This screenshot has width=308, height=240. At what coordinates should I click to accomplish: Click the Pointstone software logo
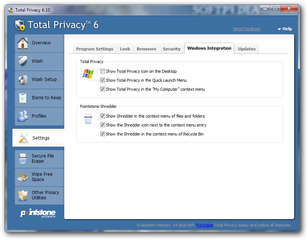pyautogui.click(x=38, y=213)
